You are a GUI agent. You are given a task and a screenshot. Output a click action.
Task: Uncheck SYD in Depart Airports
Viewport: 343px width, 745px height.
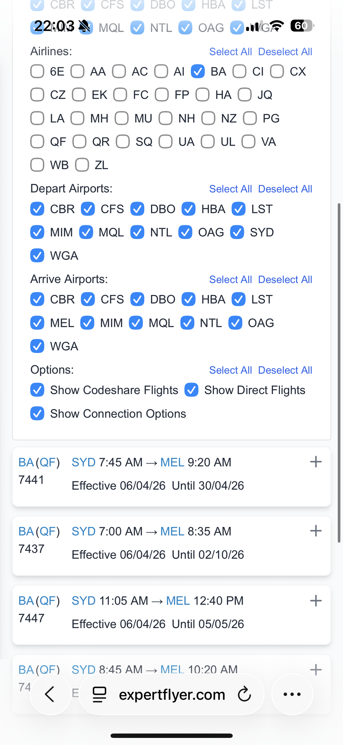[237, 232]
